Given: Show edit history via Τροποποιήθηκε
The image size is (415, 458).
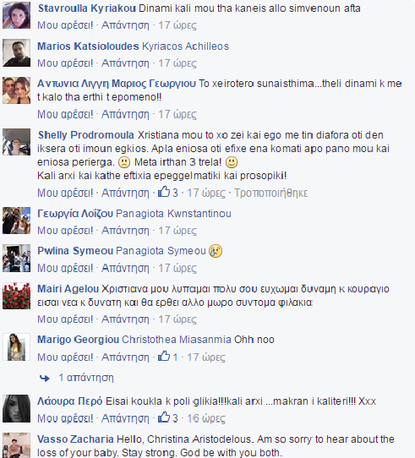Looking at the screenshot, I should click(x=271, y=193).
